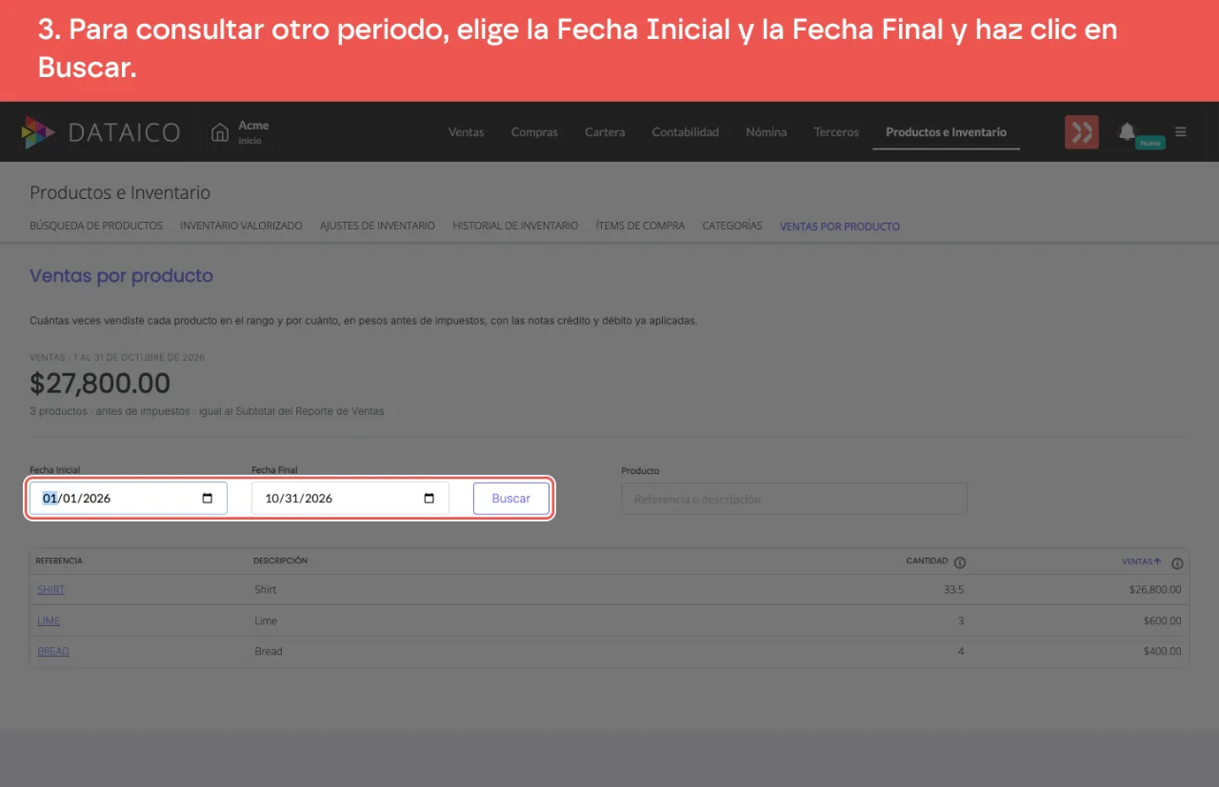
Task: Click info icon next to Ventas column
Action: point(1177,563)
